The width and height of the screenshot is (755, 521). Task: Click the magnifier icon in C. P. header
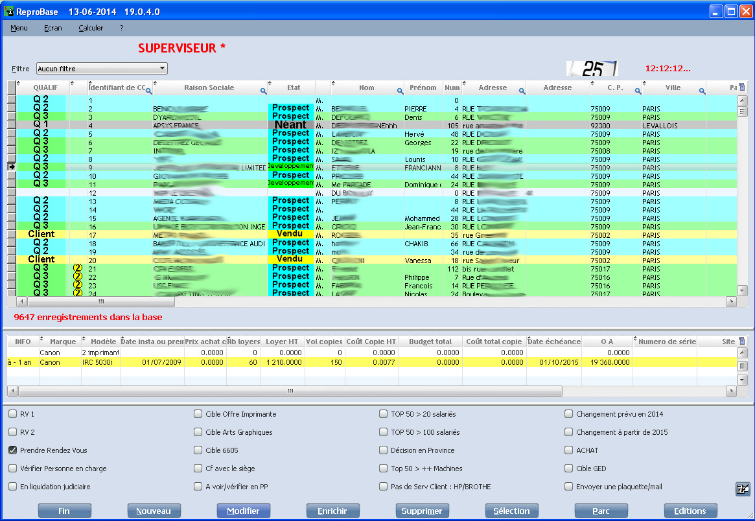(638, 91)
